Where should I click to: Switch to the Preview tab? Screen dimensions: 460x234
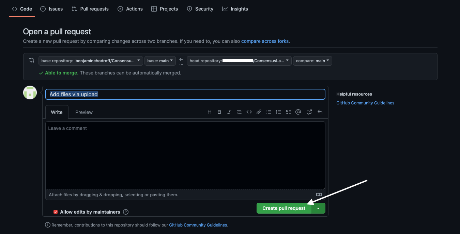coord(84,112)
